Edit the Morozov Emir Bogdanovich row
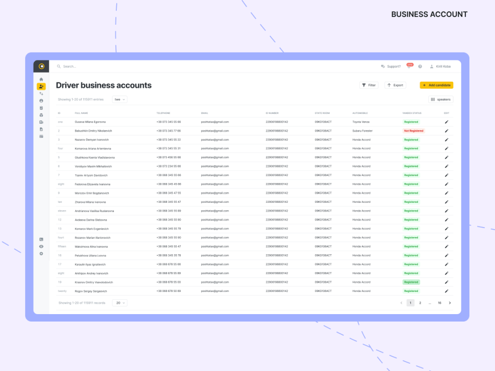 (446, 193)
